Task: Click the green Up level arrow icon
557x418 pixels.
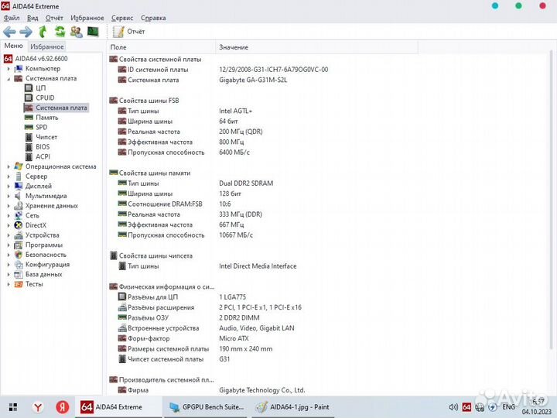Action: (43, 32)
